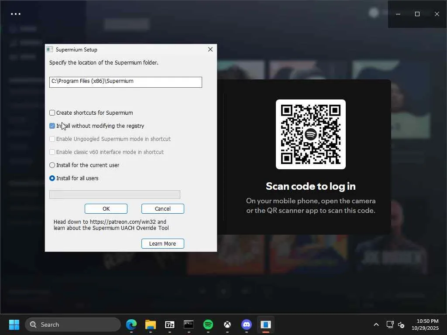Viewport: 447px width, 335px height.
Task: Confirm setup with the OK button
Action: 106,209
